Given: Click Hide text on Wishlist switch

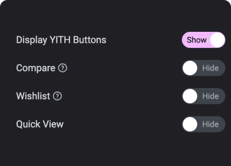Looking at the screenshot, I should (x=211, y=96).
